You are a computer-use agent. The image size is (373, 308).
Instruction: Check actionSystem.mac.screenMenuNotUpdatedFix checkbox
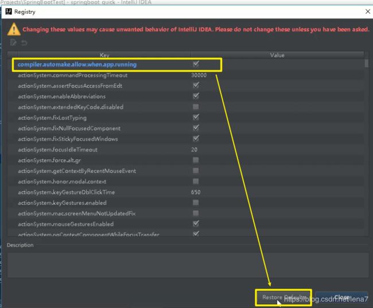[196, 213]
